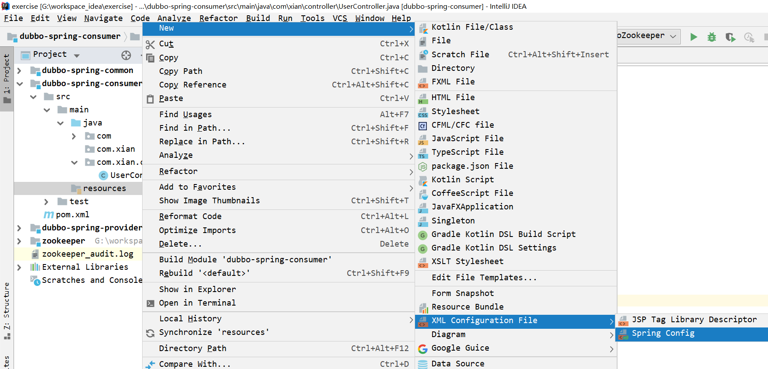Viewport: 768px width, 369px height.
Task: Choose Reformat Code in the context menu
Action: pyautogui.click(x=190, y=216)
